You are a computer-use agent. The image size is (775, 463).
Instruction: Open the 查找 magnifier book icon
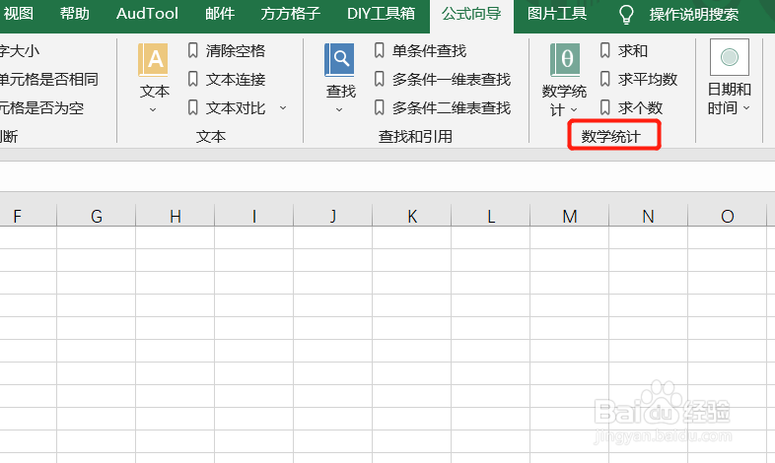[339, 60]
